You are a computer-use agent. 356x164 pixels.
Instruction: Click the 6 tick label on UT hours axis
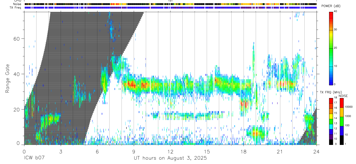click(97, 151)
